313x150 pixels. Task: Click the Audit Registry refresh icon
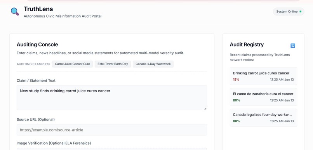[x=293, y=46]
